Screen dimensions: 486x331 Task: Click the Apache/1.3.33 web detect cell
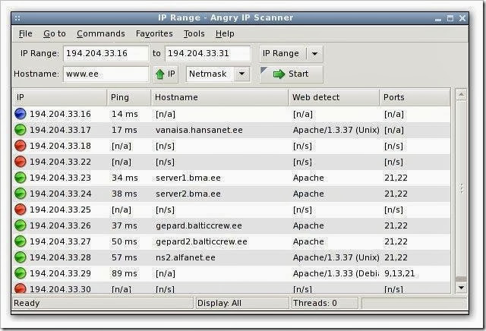point(336,273)
